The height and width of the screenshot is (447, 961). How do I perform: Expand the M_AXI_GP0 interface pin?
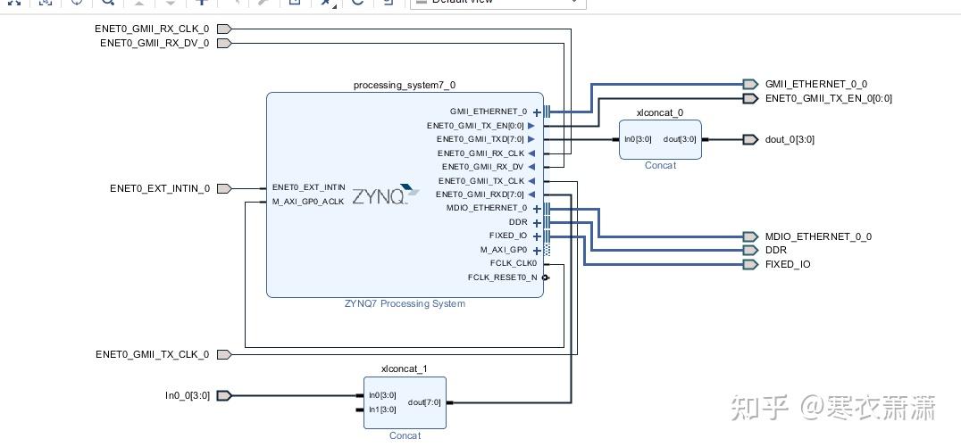coord(537,251)
